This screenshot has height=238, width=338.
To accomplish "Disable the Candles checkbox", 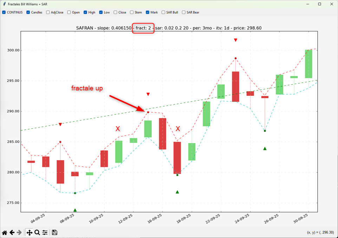I will (x=28, y=12).
